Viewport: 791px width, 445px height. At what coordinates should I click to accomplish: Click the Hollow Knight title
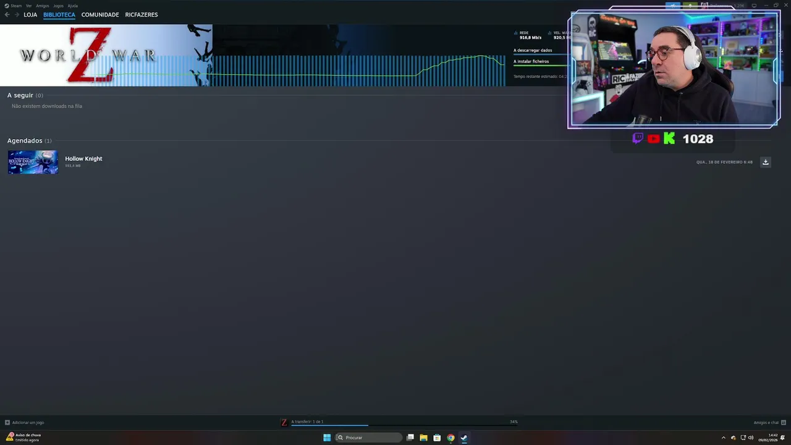tap(83, 159)
